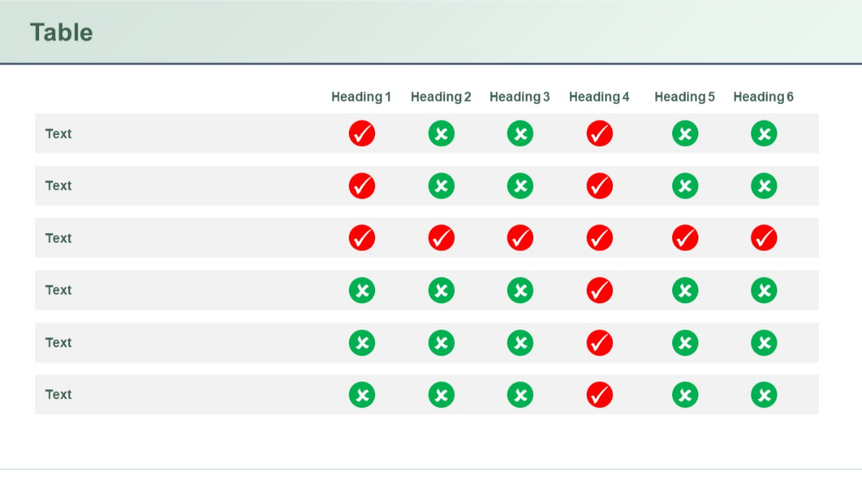Image resolution: width=862 pixels, height=485 pixels.
Task: Select the green cross under Heading 5, last row
Action: click(x=684, y=394)
